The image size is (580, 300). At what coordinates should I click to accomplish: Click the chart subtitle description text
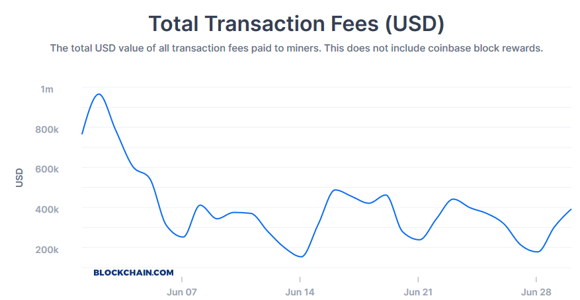[x=296, y=48]
